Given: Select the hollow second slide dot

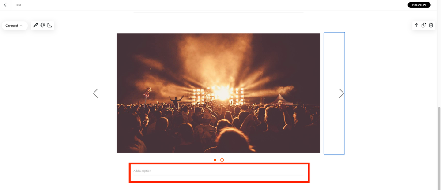Looking at the screenshot, I should [222, 160].
